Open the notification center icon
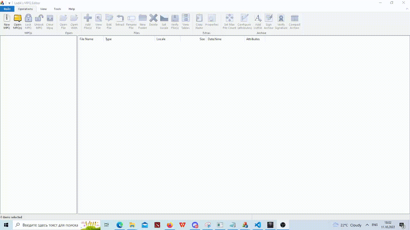Screen dimensions: 410x230 tap(402, 225)
